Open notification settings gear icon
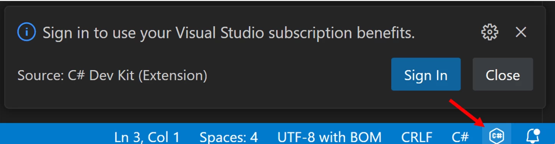555x144 pixels. pos(489,32)
